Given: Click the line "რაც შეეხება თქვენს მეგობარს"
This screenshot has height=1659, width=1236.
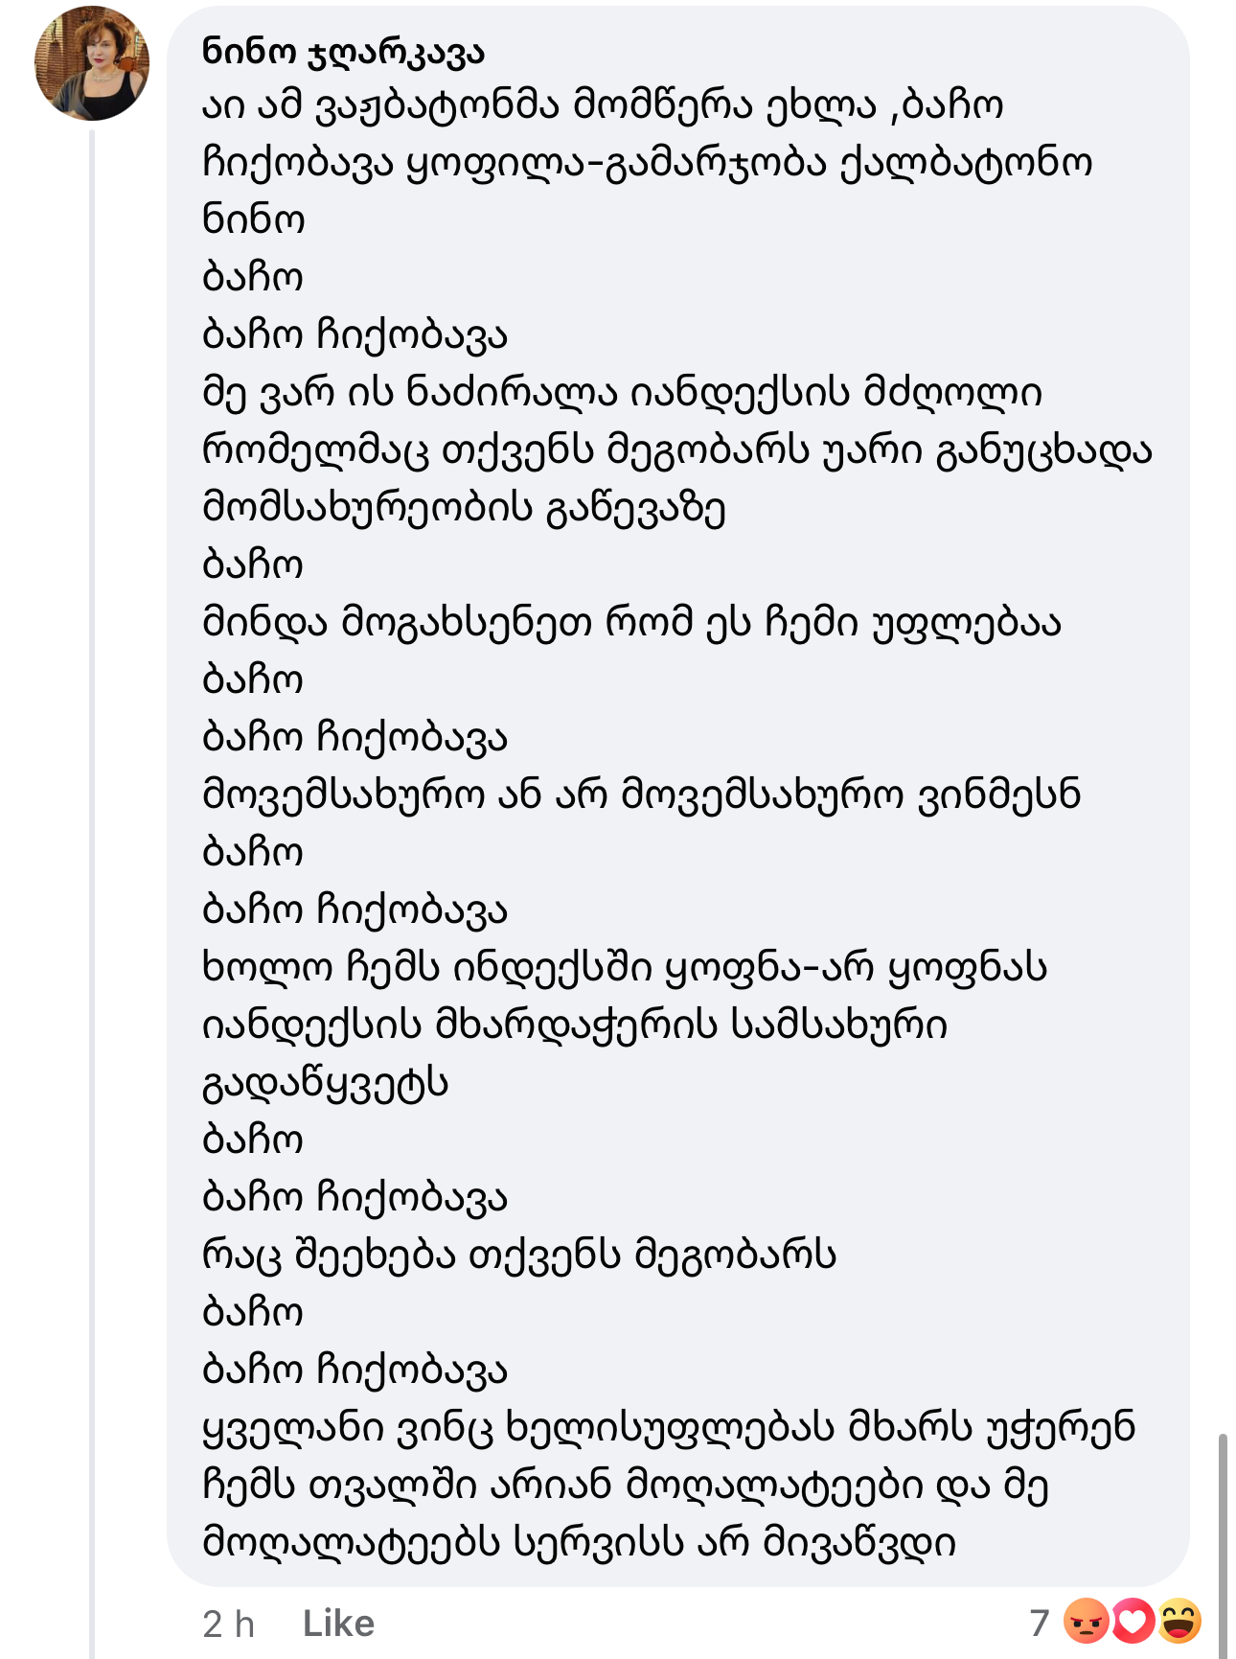Looking at the screenshot, I should [518, 1256].
